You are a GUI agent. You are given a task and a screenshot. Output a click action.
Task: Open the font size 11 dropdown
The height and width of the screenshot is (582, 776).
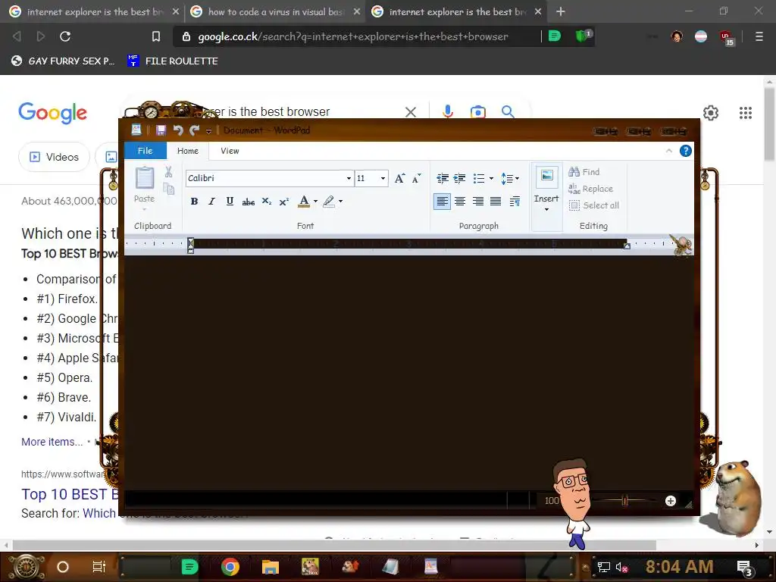(383, 178)
